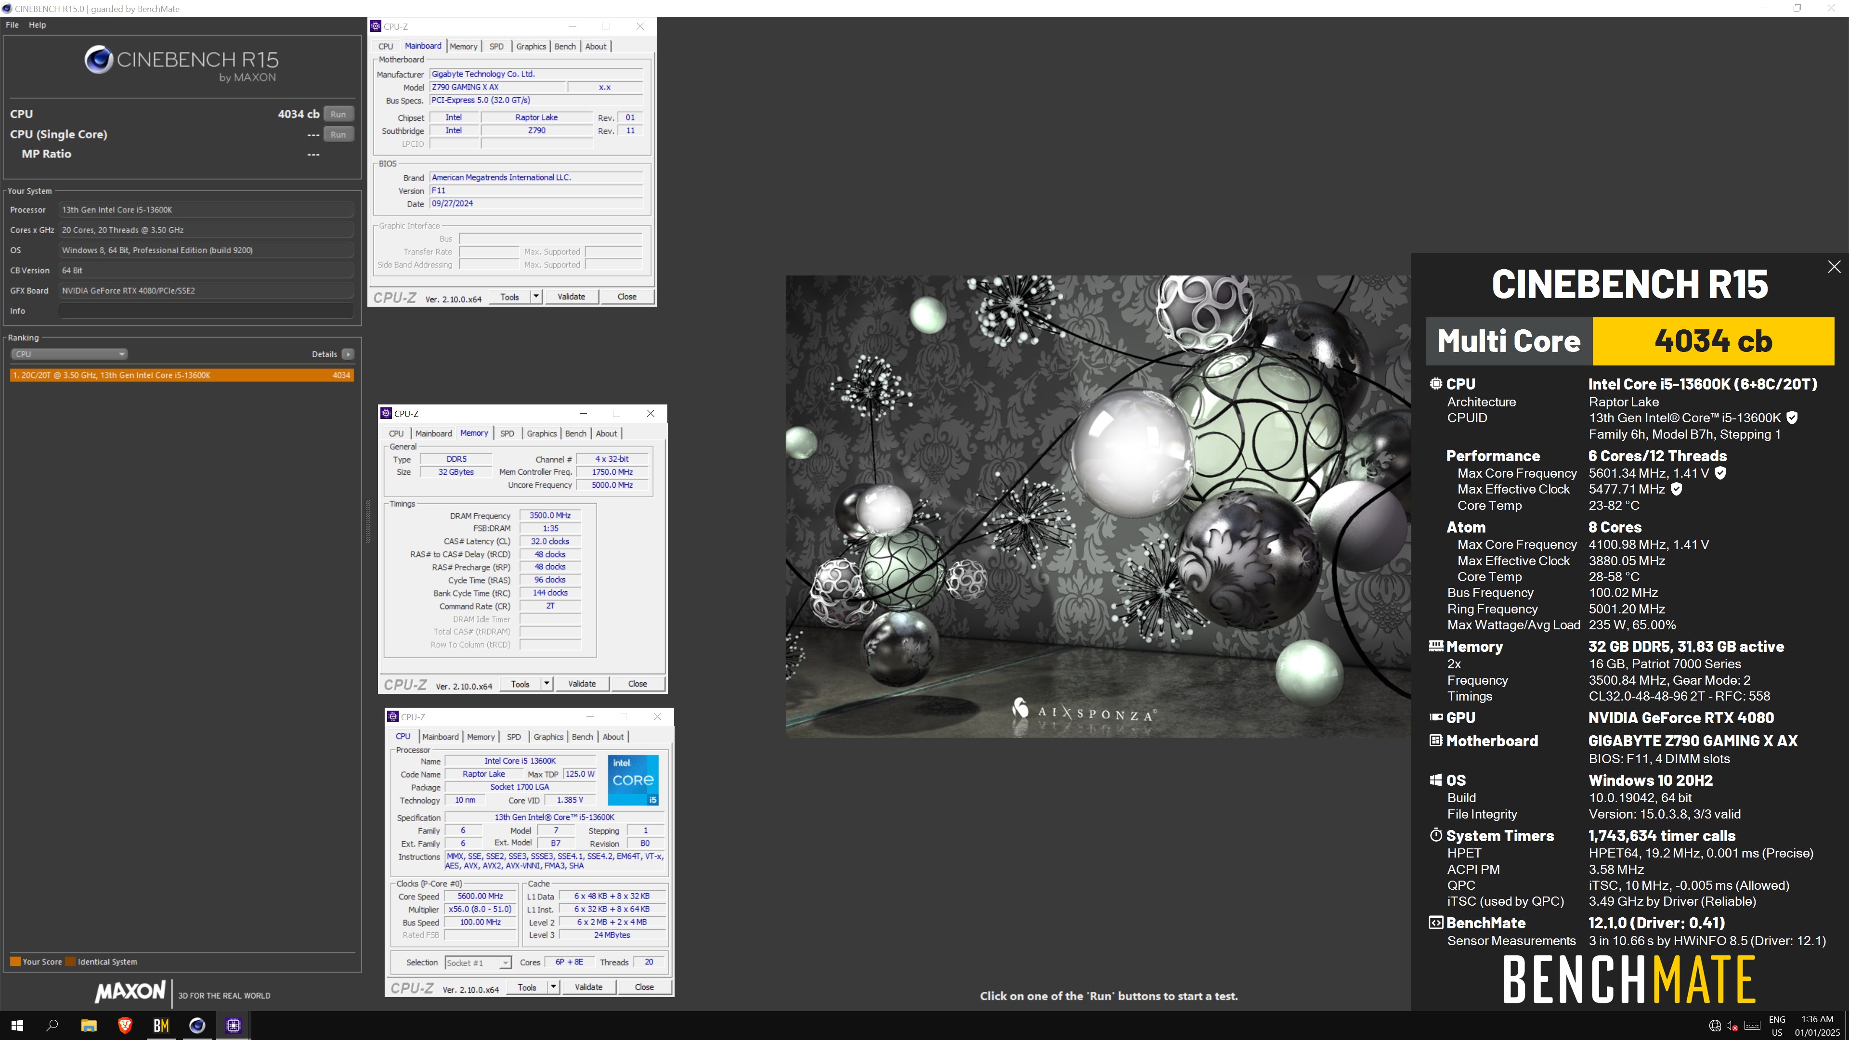
Task: Select CPU tab in Memory CPU-Z window
Action: [396, 433]
